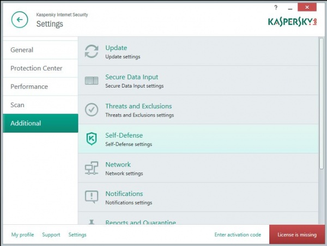Screen dimensions: 327x246
Task: Open the Secure Data Input heading
Action: click(131, 77)
